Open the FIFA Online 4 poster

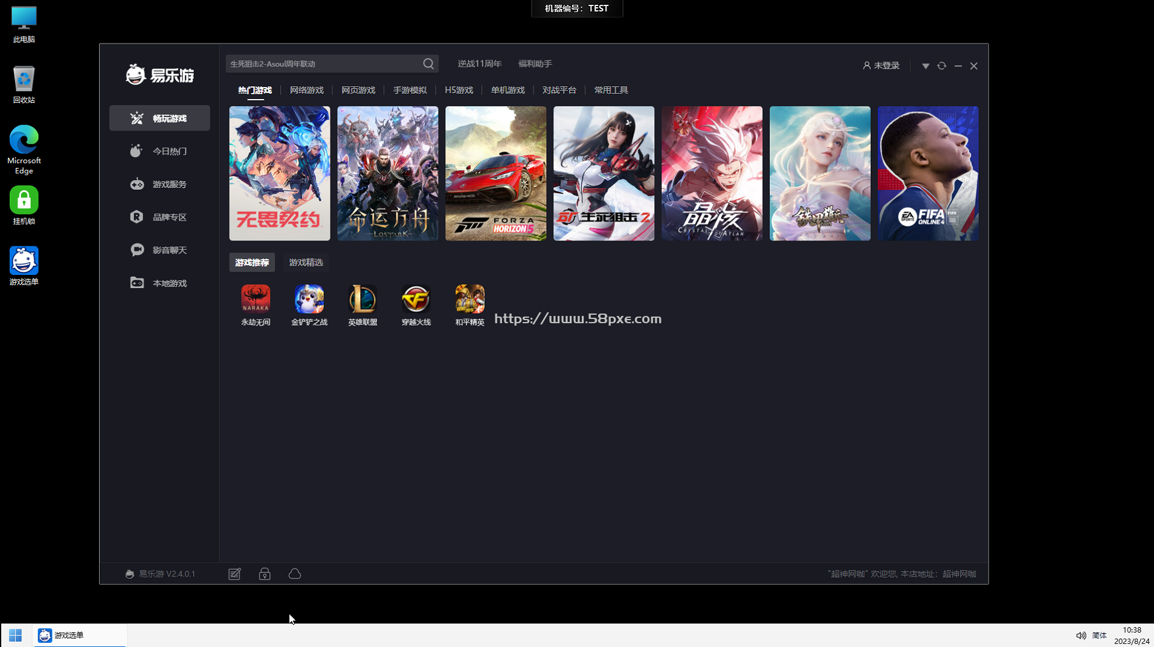(929, 173)
